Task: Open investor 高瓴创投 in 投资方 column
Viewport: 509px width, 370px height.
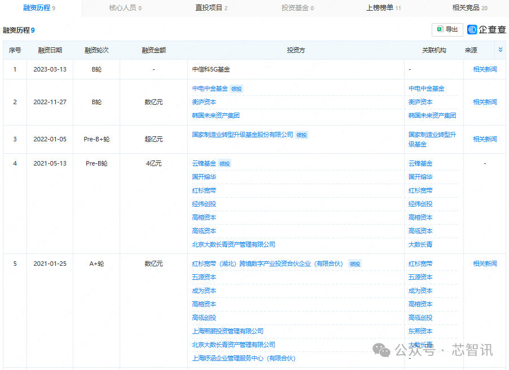Action: (204, 318)
